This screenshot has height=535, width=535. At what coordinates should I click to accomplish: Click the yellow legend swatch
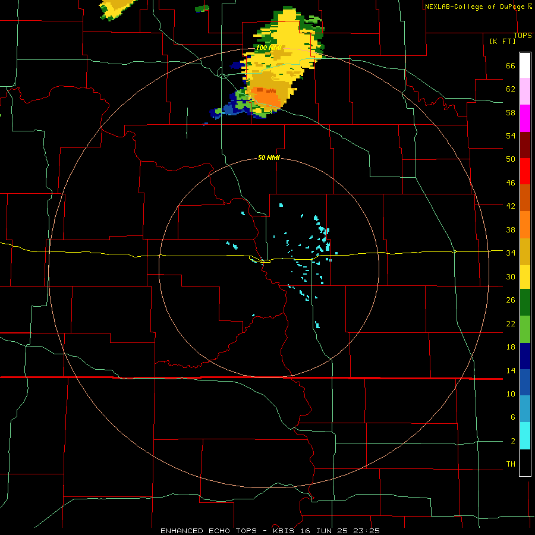point(525,276)
